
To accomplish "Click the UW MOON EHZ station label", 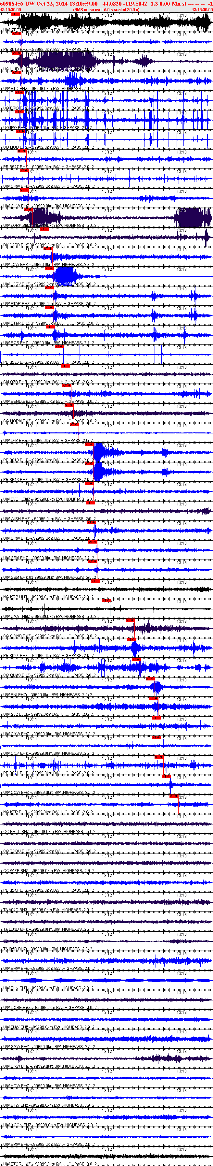I will (50, 1125).
